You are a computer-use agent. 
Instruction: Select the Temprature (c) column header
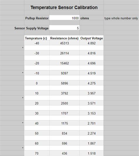pyautogui.click(x=37, y=38)
